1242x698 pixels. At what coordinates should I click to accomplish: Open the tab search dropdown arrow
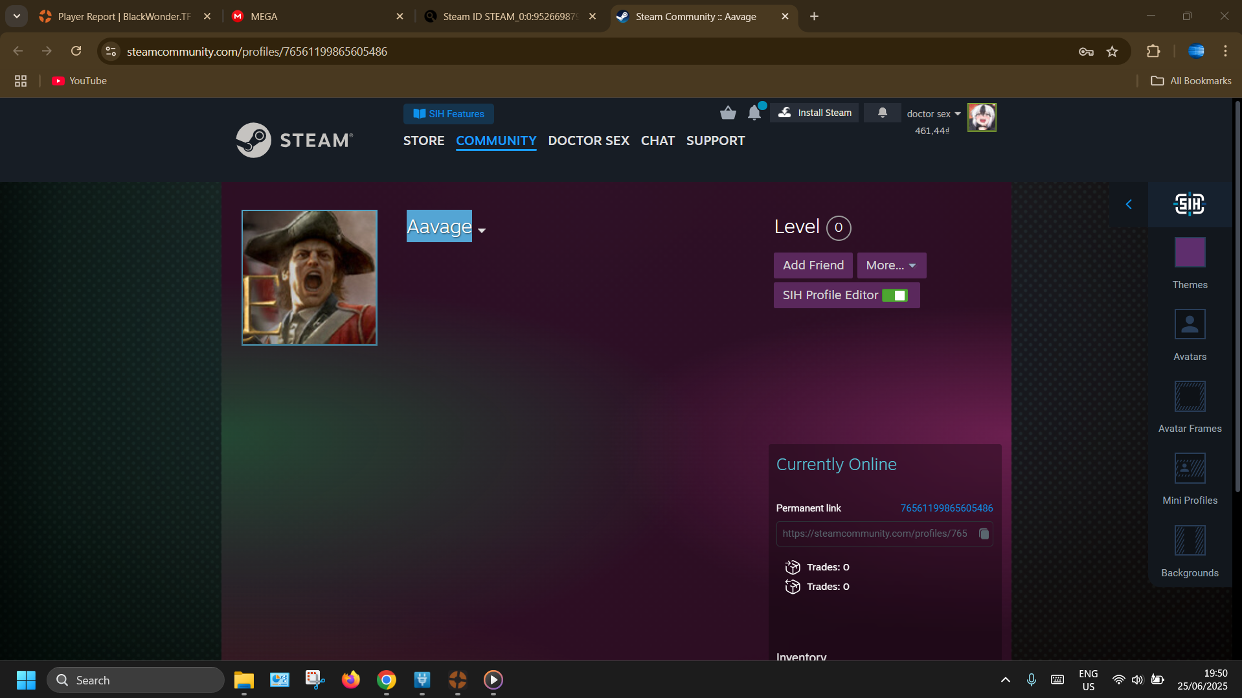coord(17,16)
